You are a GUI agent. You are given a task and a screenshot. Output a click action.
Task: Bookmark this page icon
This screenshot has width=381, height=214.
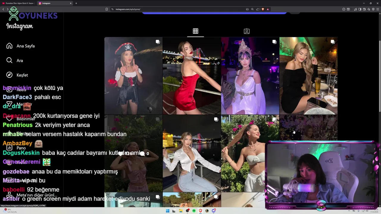click(x=107, y=9)
